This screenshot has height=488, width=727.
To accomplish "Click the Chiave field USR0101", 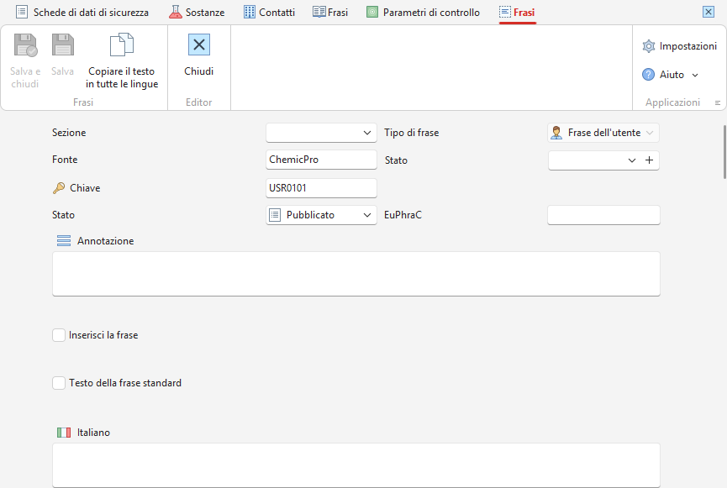I will (321, 188).
